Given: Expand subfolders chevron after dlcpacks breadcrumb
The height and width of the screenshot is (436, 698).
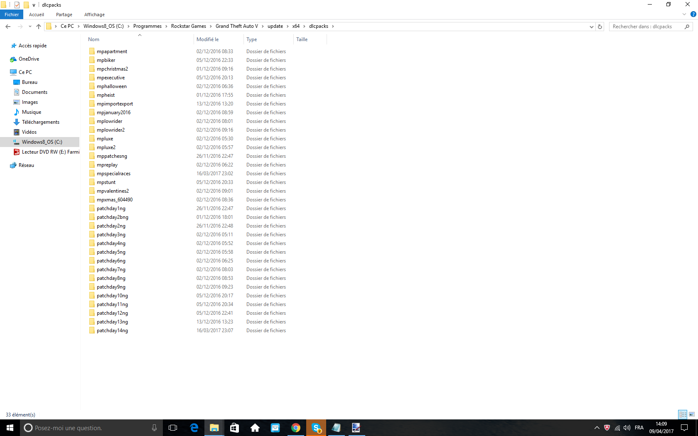Looking at the screenshot, I should pyautogui.click(x=333, y=26).
